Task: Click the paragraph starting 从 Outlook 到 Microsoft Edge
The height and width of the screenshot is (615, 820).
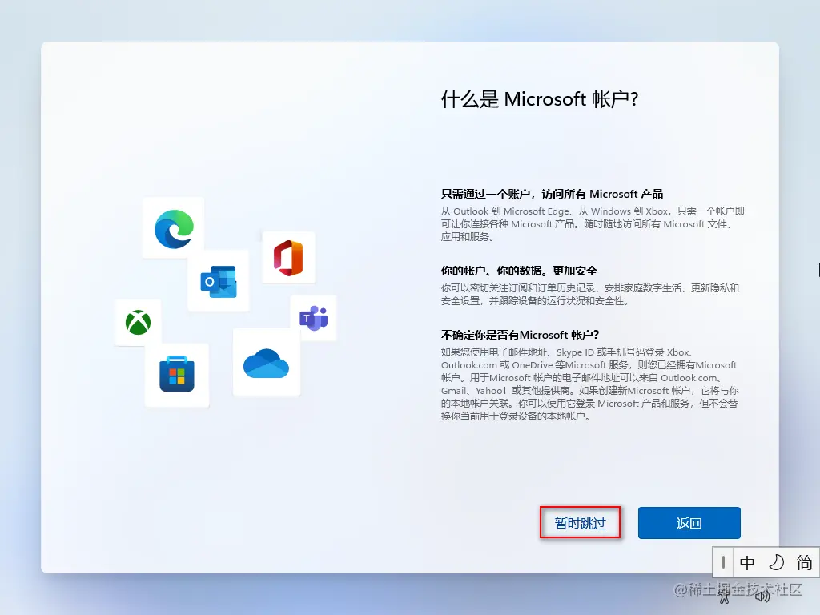Action: tap(593, 224)
